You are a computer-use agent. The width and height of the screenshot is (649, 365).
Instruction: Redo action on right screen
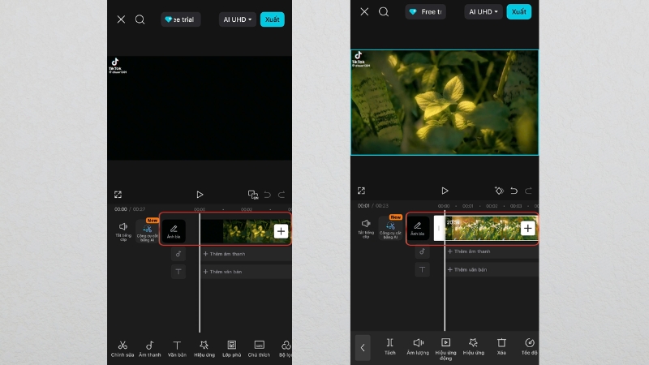point(528,191)
